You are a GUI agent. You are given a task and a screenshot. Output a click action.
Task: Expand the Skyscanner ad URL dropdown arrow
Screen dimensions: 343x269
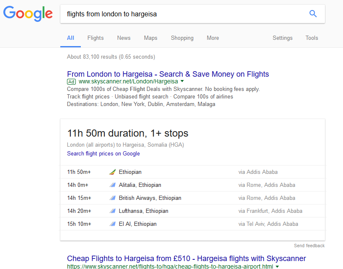pos(182,81)
